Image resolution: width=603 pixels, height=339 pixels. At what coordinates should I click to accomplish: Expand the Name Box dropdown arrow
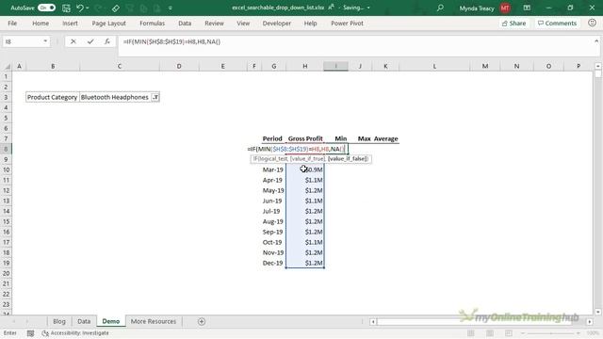coord(45,41)
